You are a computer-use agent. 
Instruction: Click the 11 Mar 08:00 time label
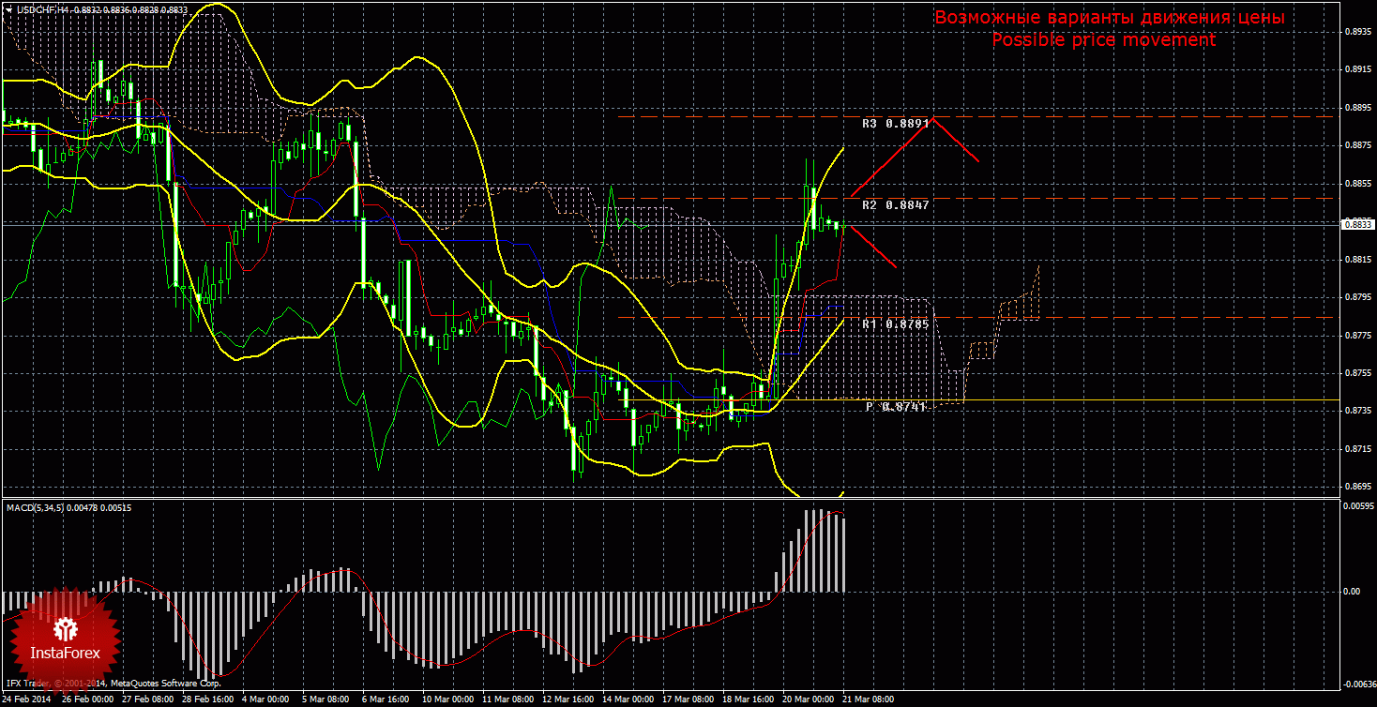[508, 699]
